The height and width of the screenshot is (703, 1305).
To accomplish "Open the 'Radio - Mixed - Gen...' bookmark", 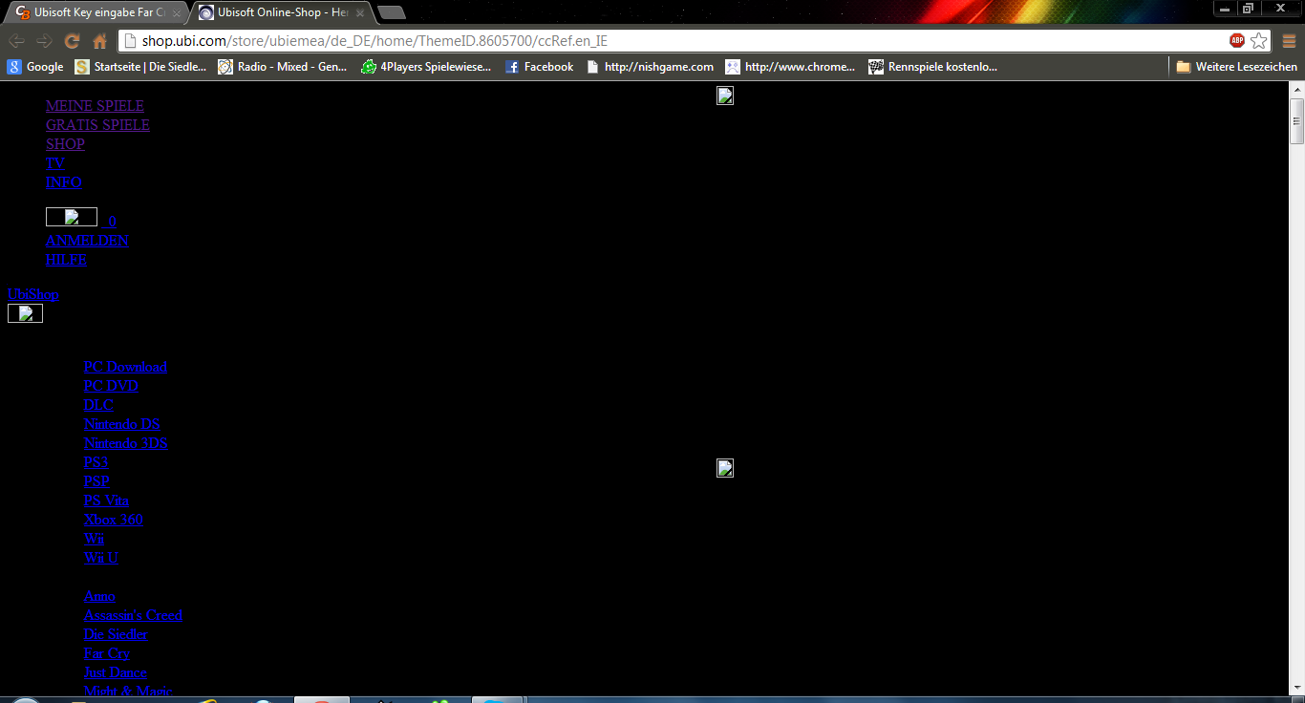I will [283, 67].
